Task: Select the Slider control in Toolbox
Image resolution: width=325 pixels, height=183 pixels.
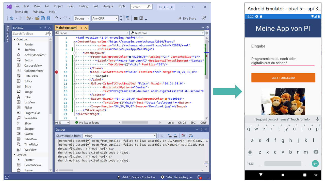Action: [28, 123]
